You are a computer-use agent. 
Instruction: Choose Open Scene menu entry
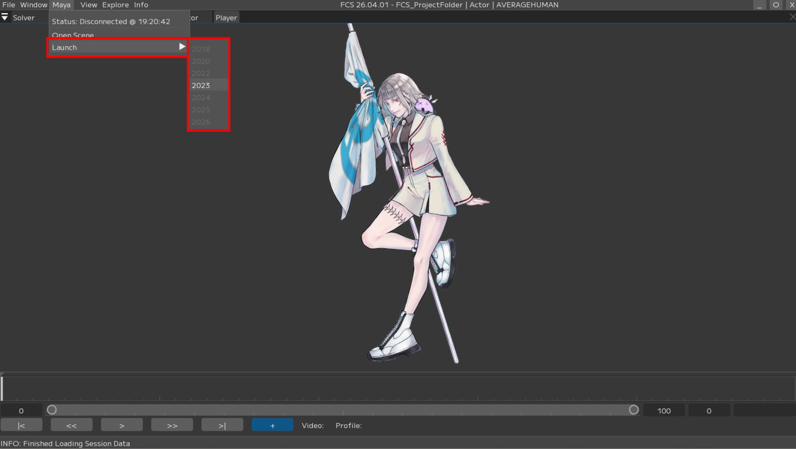point(73,35)
